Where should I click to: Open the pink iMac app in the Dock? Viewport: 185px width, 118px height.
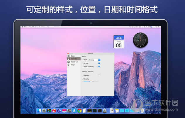coord(64,111)
